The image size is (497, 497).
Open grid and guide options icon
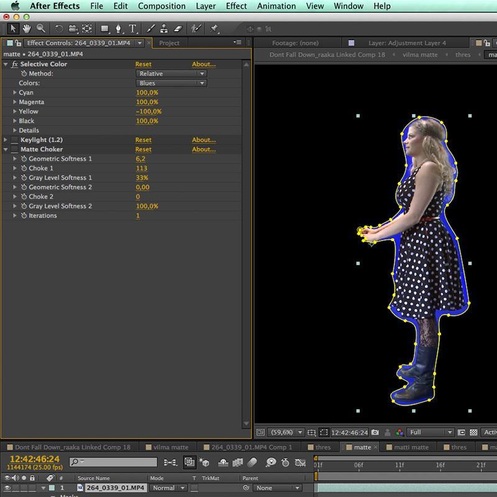pyautogui.click(x=312, y=432)
